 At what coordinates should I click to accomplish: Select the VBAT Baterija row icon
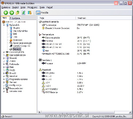pyautogui.click(x=43, y=92)
